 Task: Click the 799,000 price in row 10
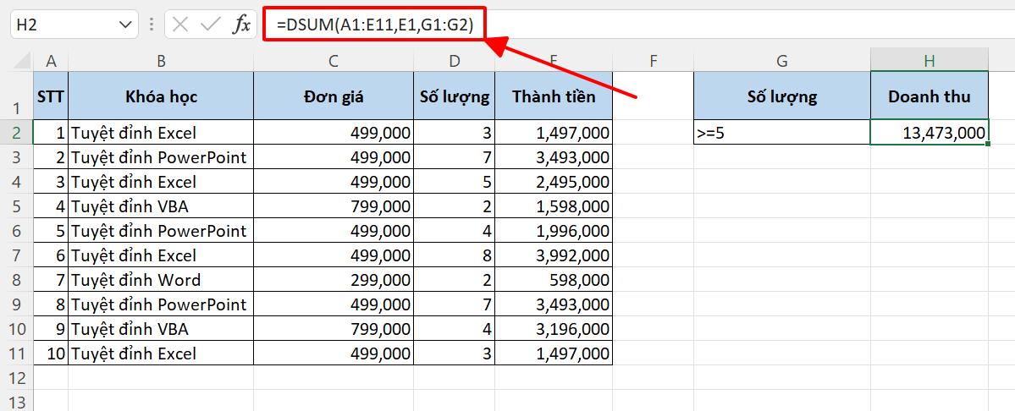(x=334, y=329)
